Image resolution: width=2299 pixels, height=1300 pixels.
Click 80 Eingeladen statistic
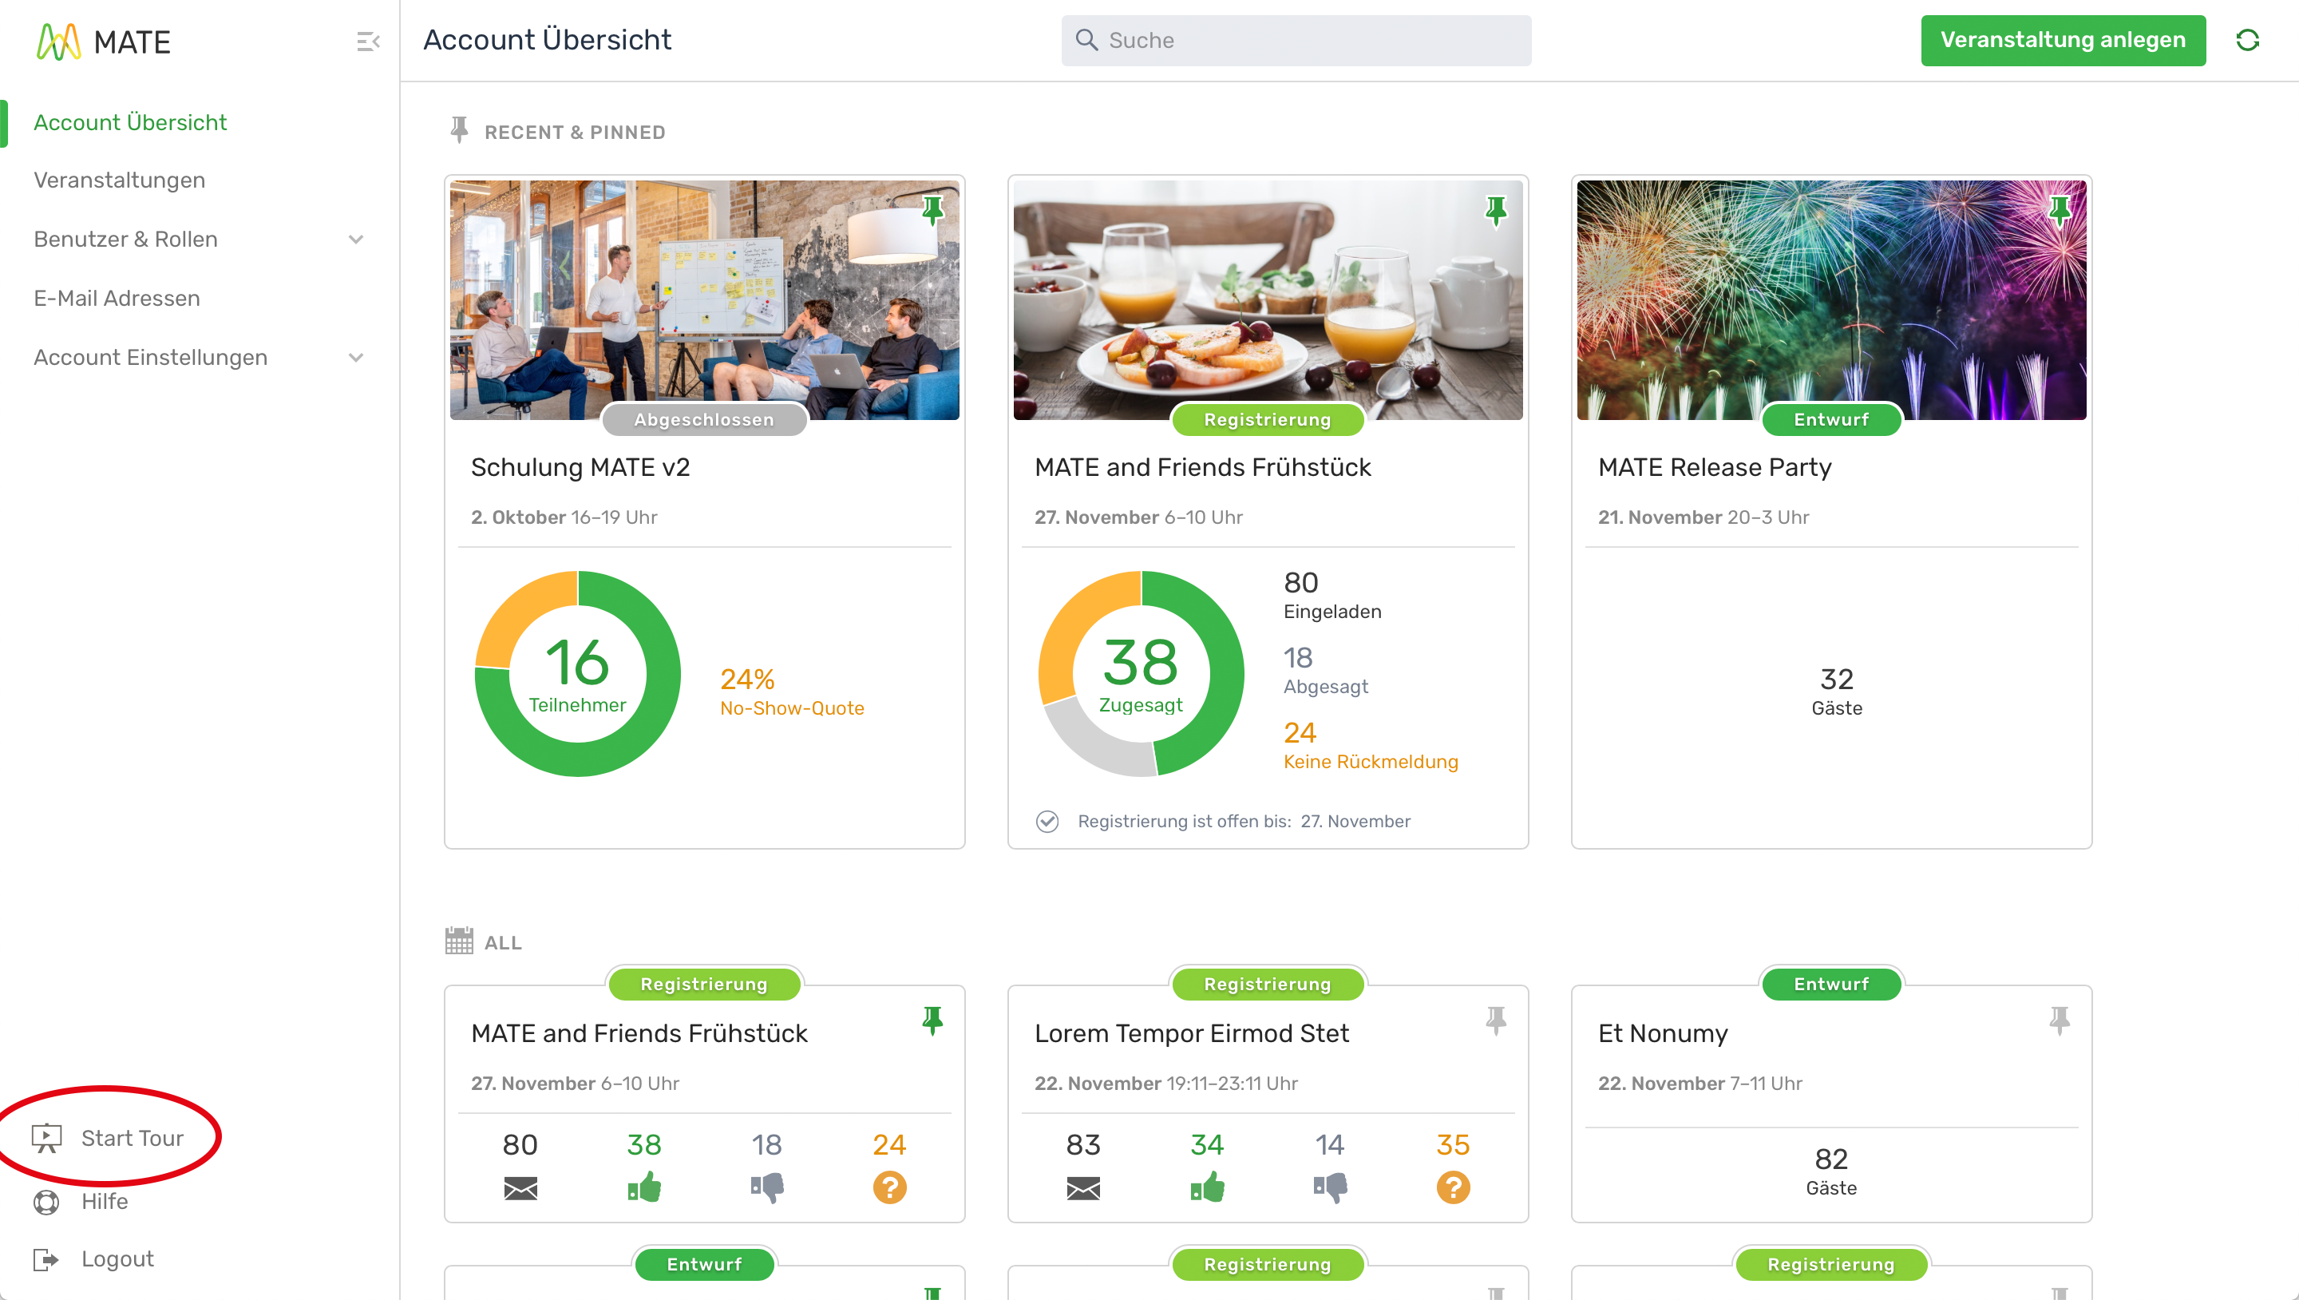click(1332, 596)
